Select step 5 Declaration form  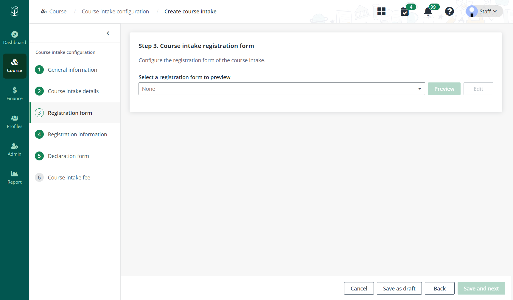(x=75, y=156)
